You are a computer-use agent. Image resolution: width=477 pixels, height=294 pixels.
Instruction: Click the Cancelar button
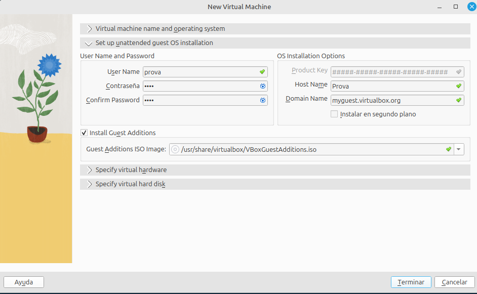coord(455,282)
